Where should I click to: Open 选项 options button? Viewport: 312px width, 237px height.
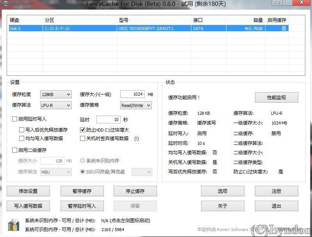click(223, 191)
